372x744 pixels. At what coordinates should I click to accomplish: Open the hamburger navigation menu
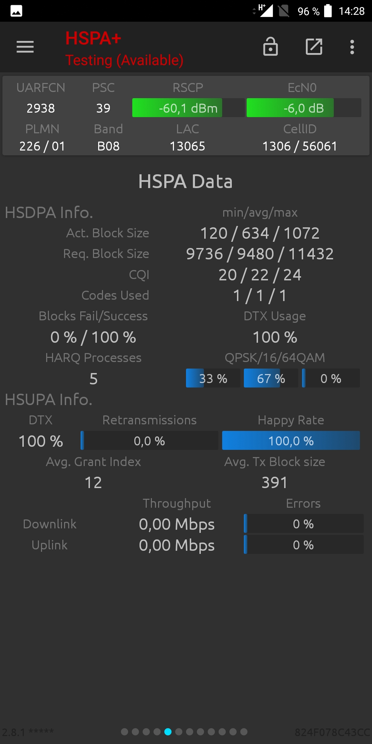pyautogui.click(x=25, y=47)
